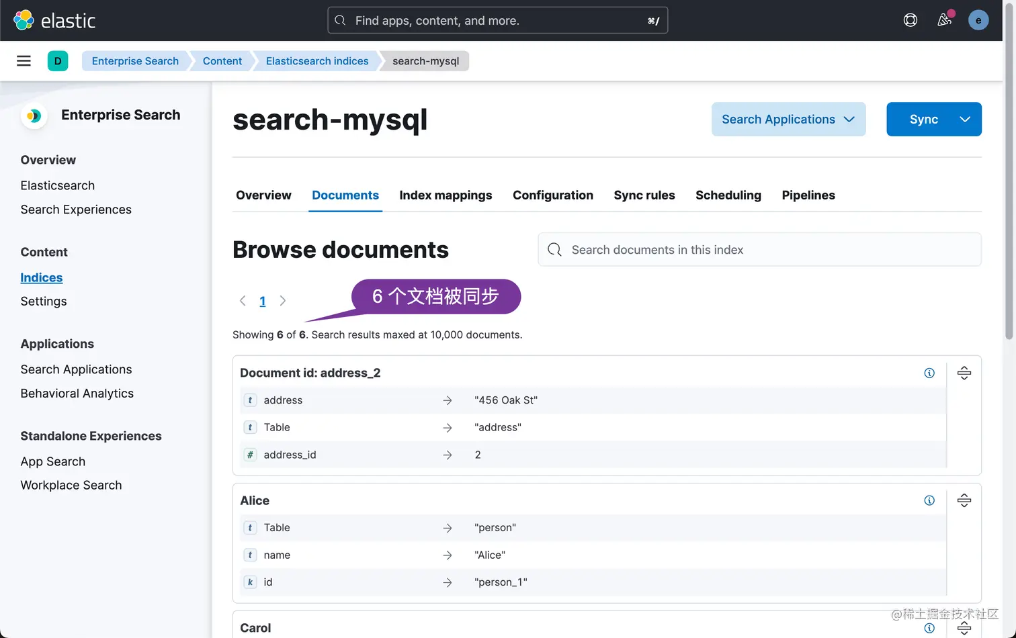Open the Configuration tab
The image size is (1016, 638).
553,195
